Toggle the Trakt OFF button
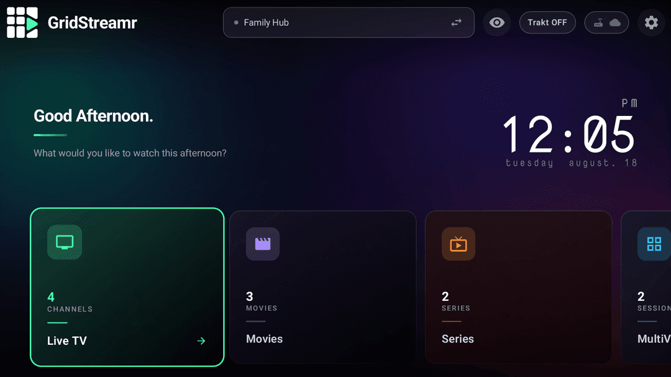The image size is (671, 377). [547, 22]
